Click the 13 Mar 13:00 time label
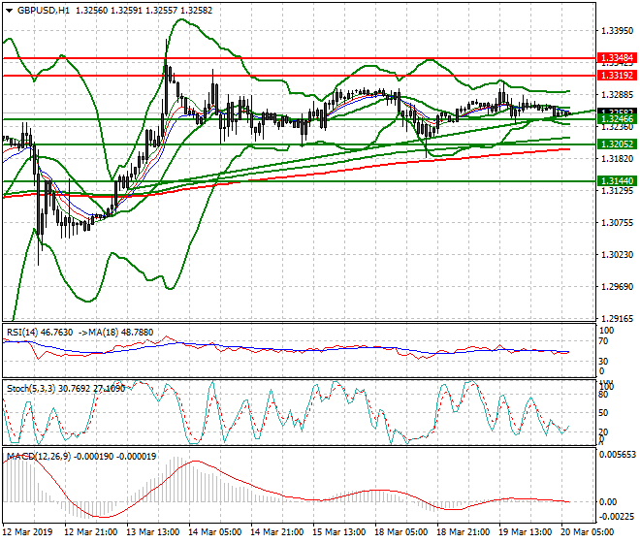This screenshot has width=640, height=543. (152, 532)
